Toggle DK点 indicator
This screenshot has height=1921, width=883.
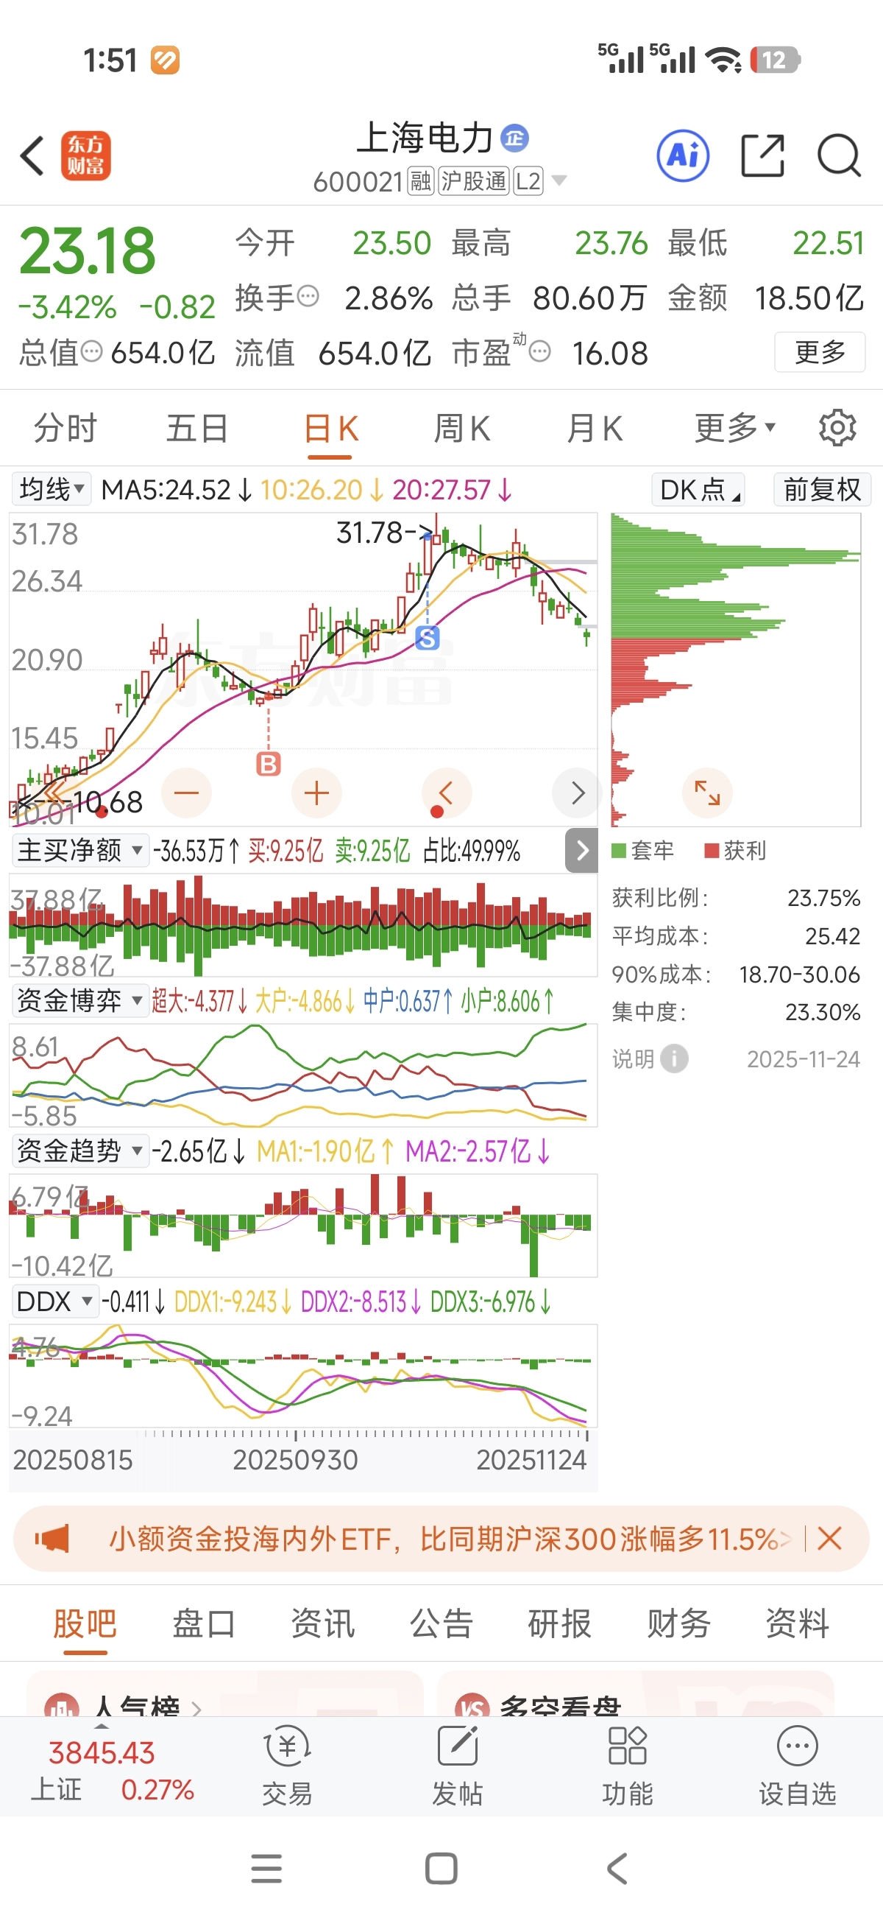(698, 489)
